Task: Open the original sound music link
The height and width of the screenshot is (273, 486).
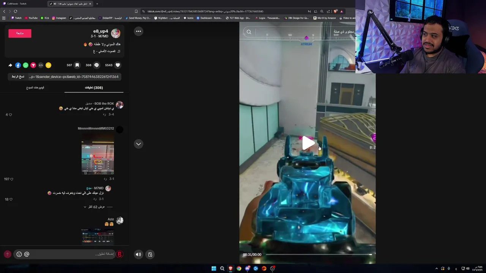Action: [107, 51]
